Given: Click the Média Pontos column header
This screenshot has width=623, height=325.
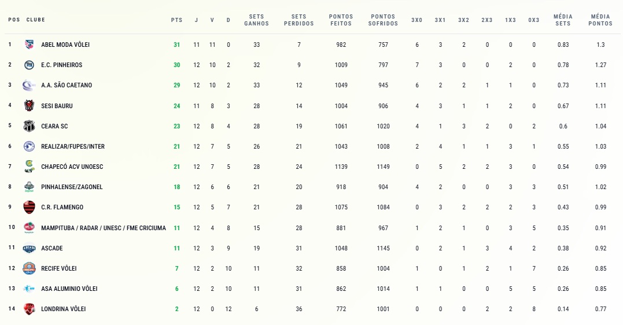Looking at the screenshot, I should click(600, 20).
